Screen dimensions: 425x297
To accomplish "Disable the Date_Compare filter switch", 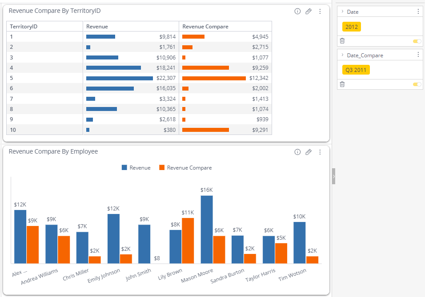I will tap(417, 84).
